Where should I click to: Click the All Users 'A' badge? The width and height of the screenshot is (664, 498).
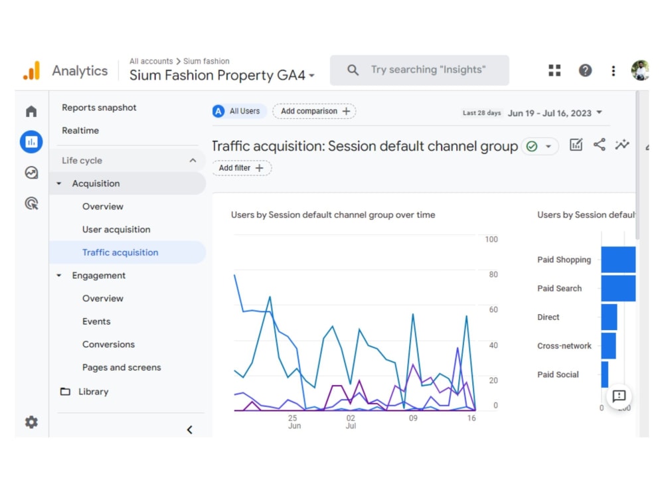pos(218,111)
